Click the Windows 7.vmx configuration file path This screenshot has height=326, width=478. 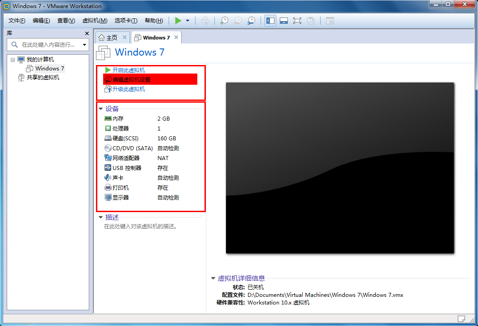(325, 295)
